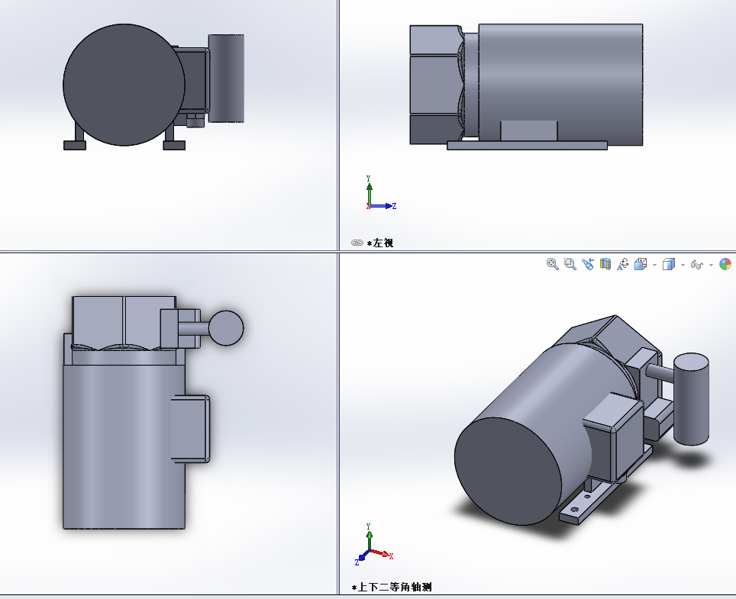Screen dimensions: 736x599
Task: Expand the Hide/Show Items dropdown arrow
Action: 711,265
